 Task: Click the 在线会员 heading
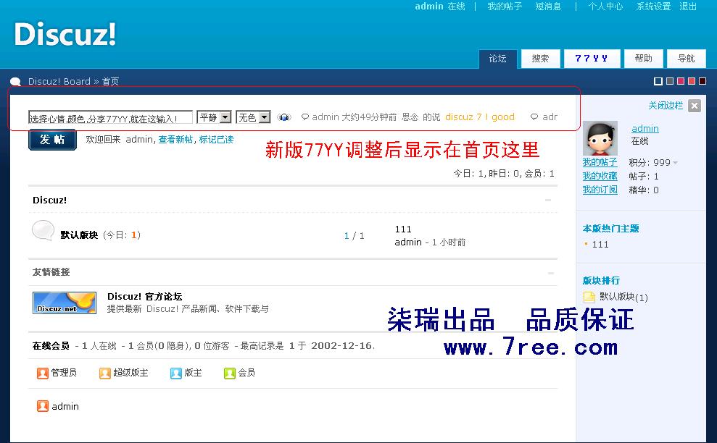(x=51, y=346)
